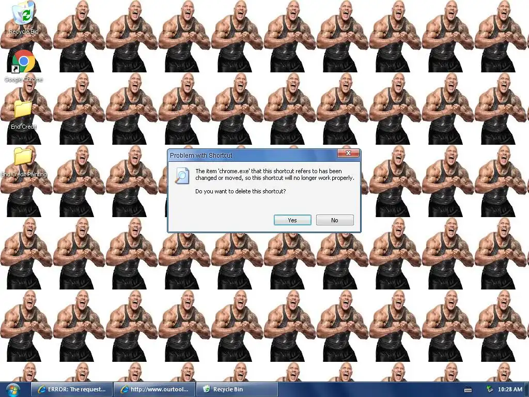Close the Problem with Shortcut dialog

pos(349,153)
